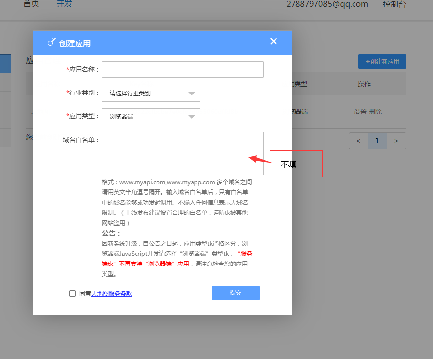This screenshot has height=359, width=433.
Task: Click 删除 in the 操作 column
Action: [375, 112]
